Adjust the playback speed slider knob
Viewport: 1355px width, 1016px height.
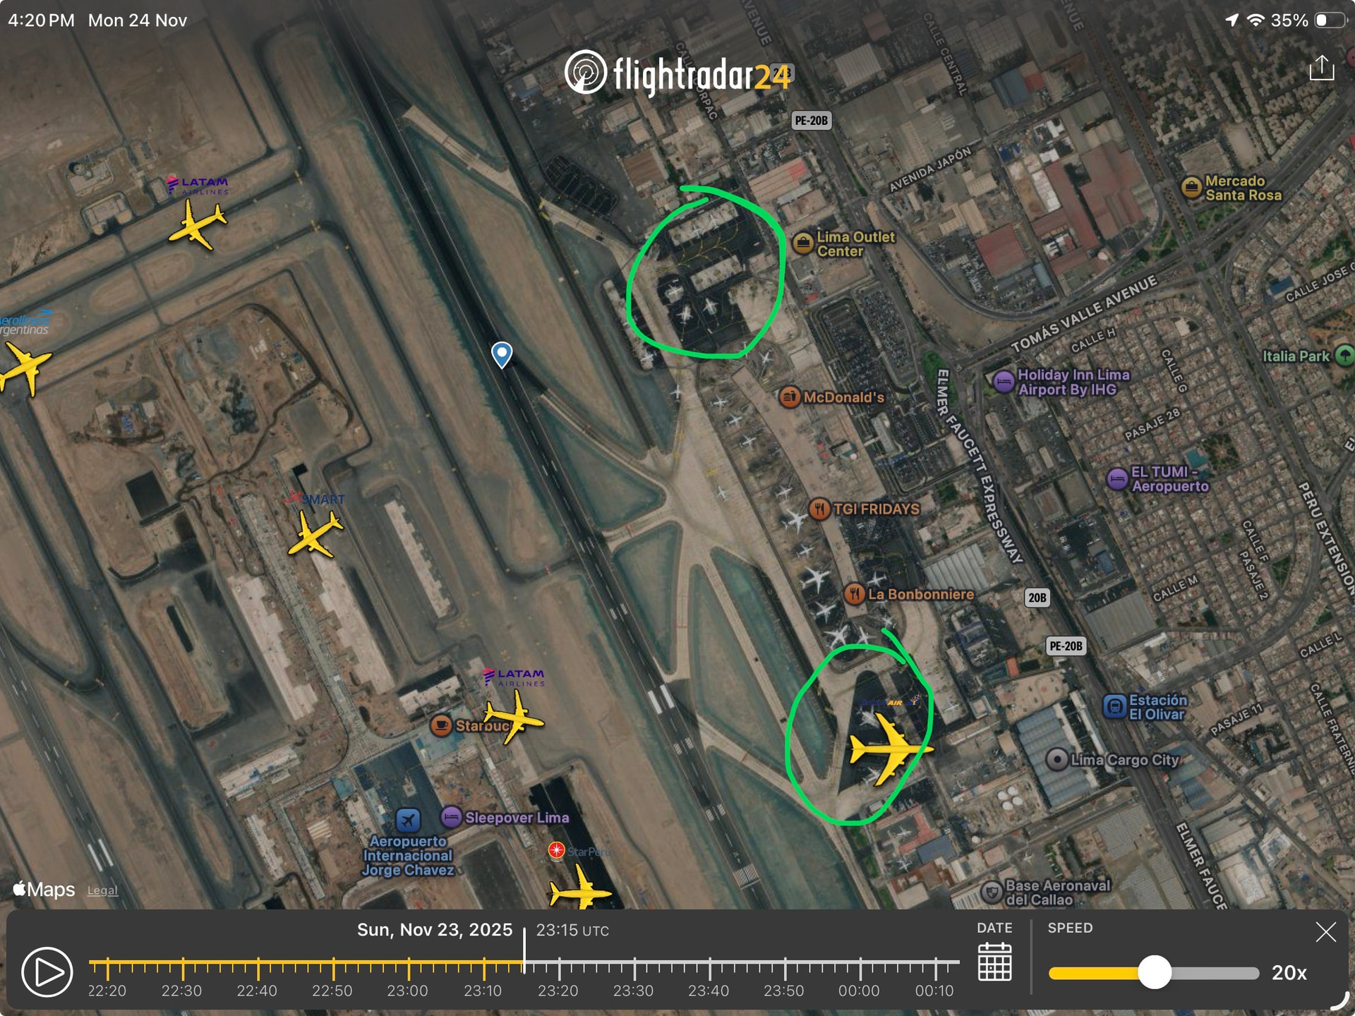(x=1155, y=973)
